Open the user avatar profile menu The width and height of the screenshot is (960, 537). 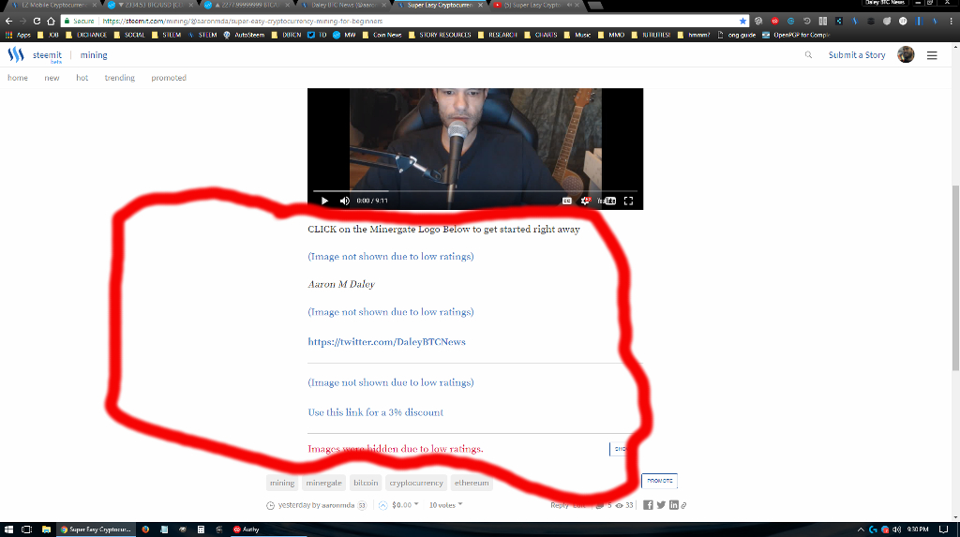[906, 54]
